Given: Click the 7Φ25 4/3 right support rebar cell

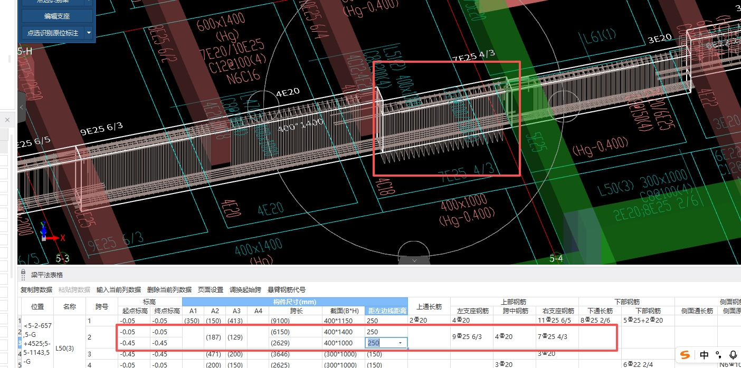Looking at the screenshot, I should point(558,337).
